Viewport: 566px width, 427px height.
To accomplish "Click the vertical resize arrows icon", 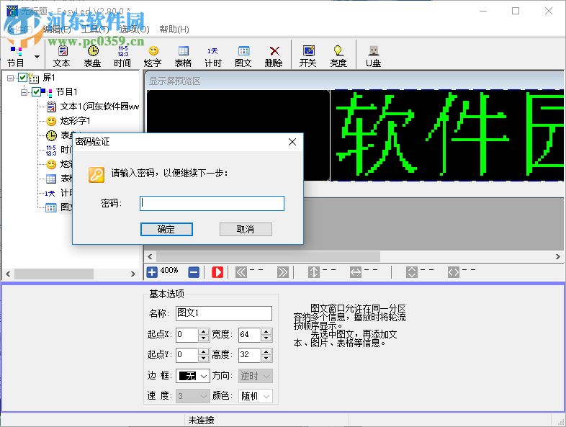I will point(412,272).
